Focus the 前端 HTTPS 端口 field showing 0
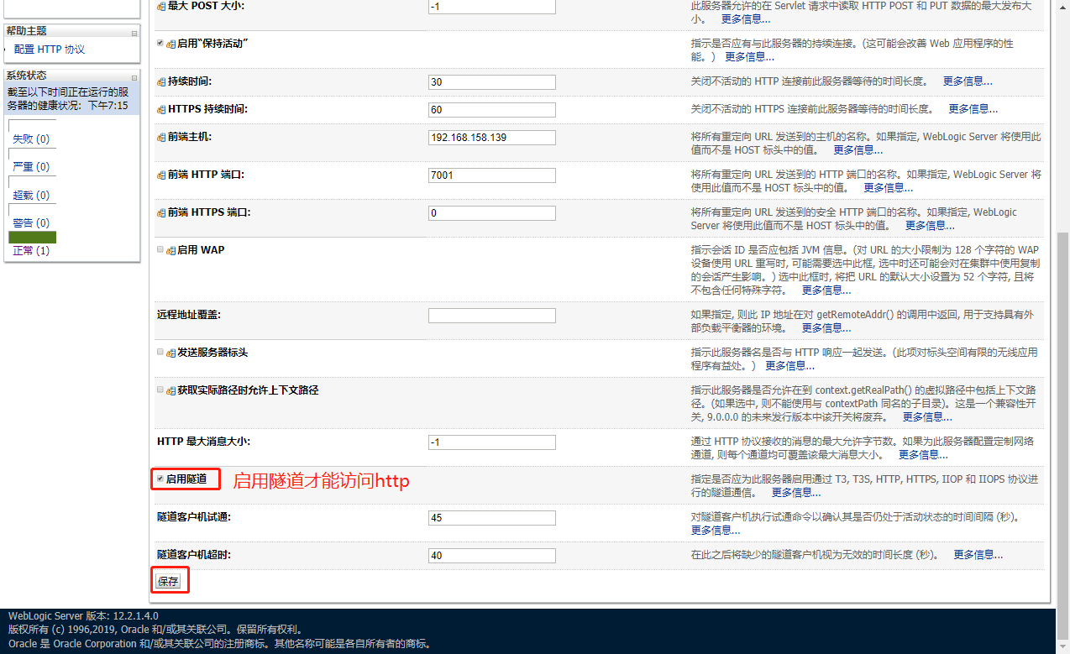Screen dimensions: 1070x654 click(x=492, y=213)
